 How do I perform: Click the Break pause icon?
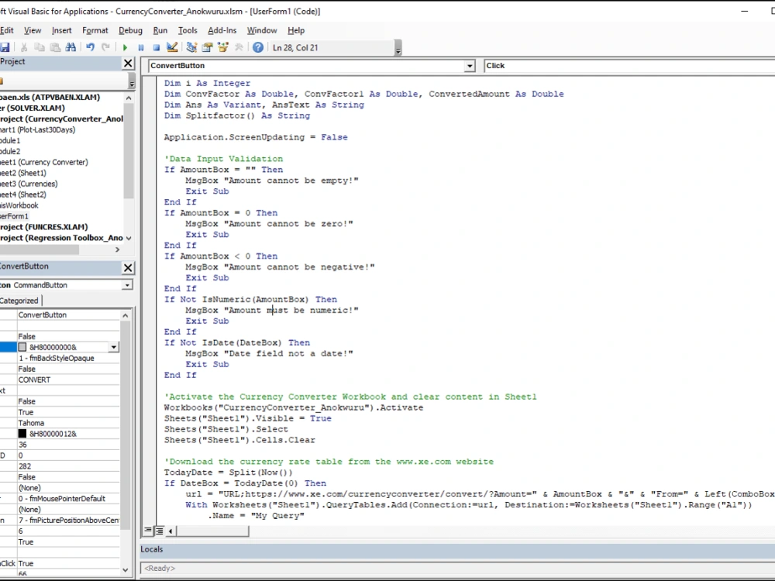(x=141, y=47)
